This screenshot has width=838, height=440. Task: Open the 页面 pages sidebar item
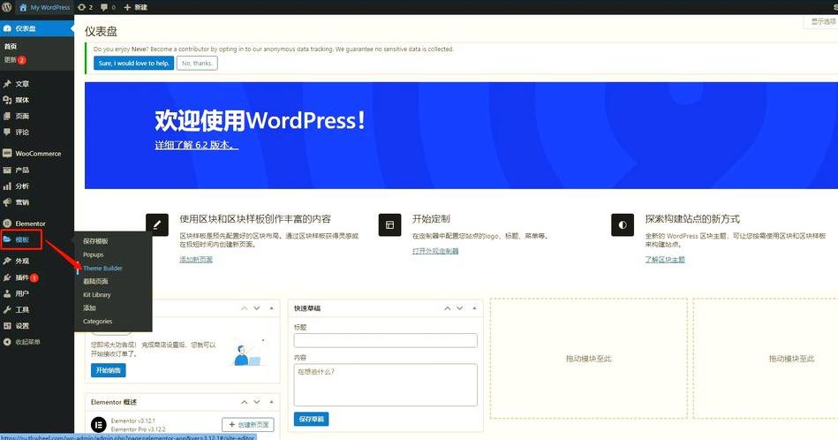[x=37, y=116]
